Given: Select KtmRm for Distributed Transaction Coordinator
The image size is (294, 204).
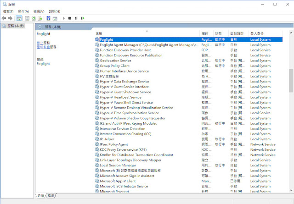Looking at the screenshot, I should pos(188,155).
